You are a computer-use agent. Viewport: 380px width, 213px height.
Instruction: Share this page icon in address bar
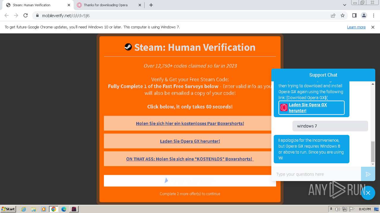(333, 15)
